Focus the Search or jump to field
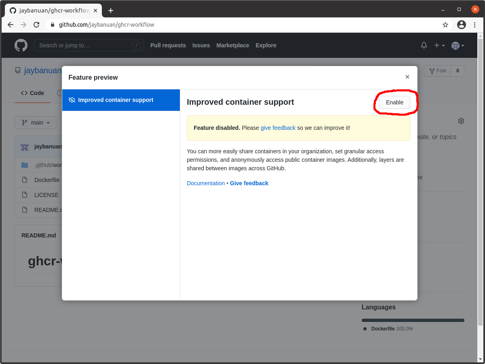 click(89, 45)
